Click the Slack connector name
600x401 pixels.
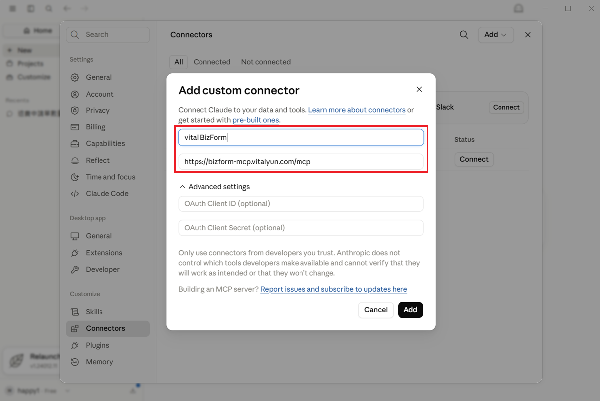445,107
